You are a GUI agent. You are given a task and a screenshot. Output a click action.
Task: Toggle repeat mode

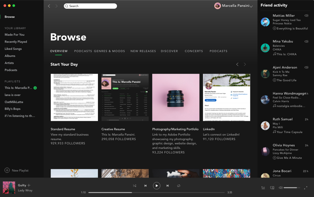coord(179,186)
